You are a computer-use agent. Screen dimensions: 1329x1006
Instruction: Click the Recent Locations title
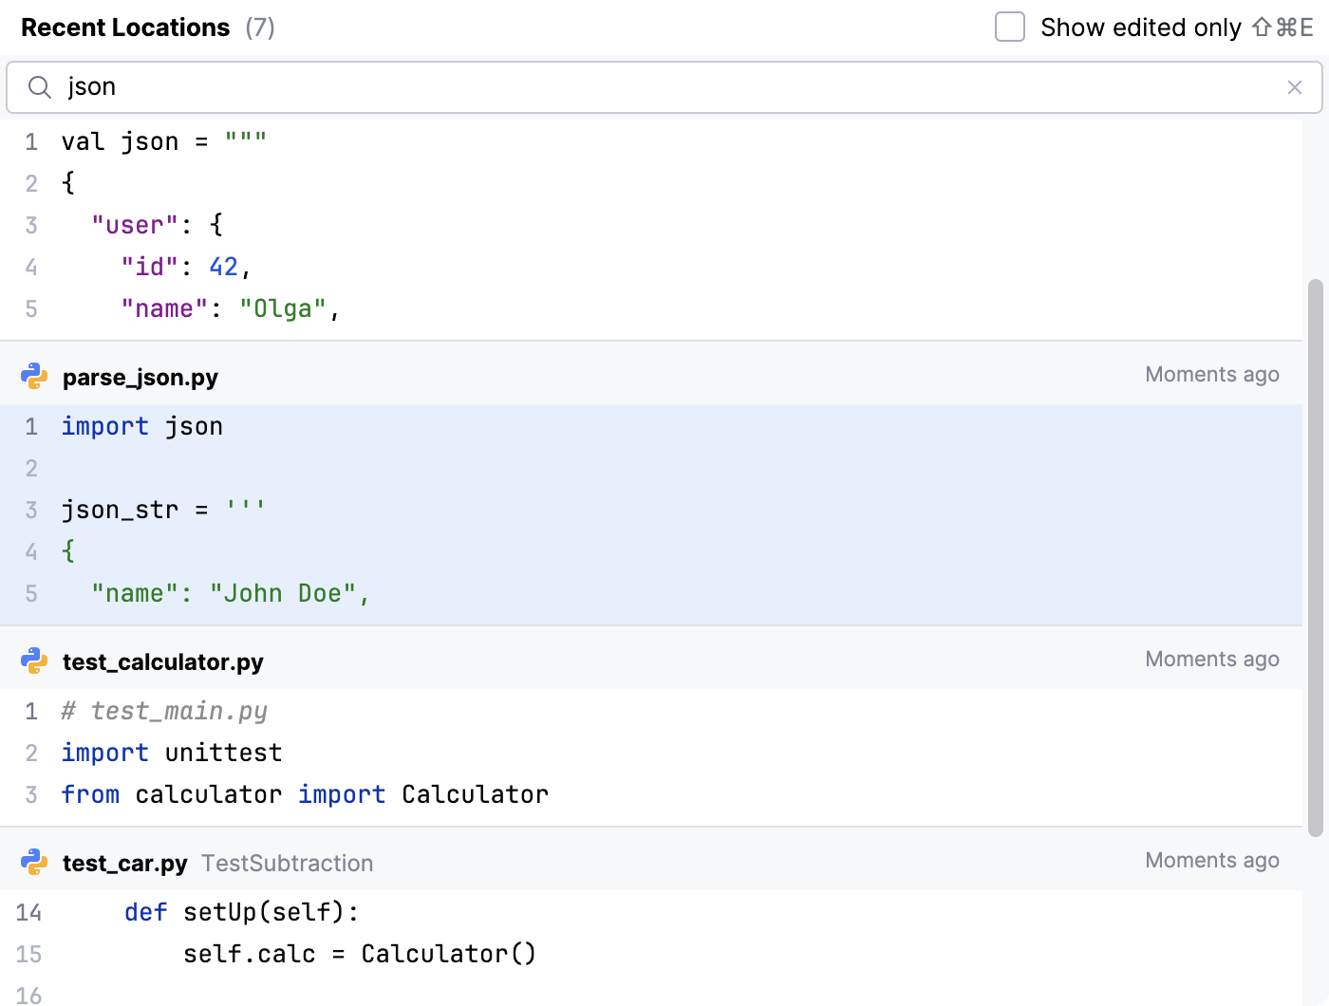click(125, 28)
